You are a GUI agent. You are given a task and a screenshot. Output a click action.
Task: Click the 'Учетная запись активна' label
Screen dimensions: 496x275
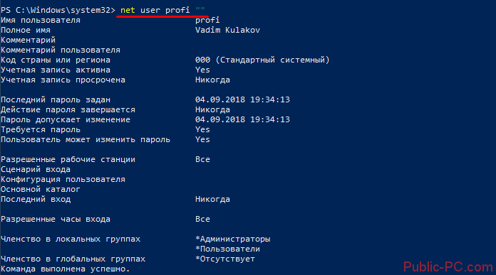pyautogui.click(x=56, y=70)
